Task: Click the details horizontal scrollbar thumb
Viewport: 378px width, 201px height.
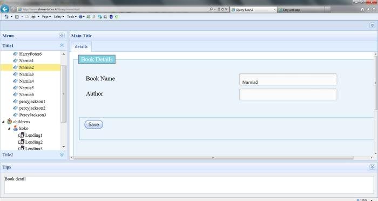Action: point(213,158)
